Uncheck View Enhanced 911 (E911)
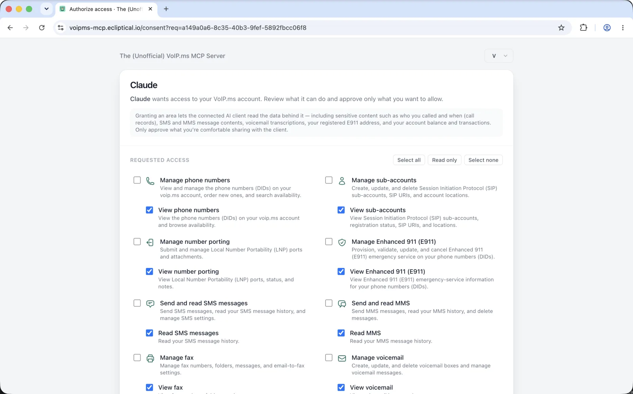Viewport: 633px width, 394px height. pyautogui.click(x=341, y=271)
